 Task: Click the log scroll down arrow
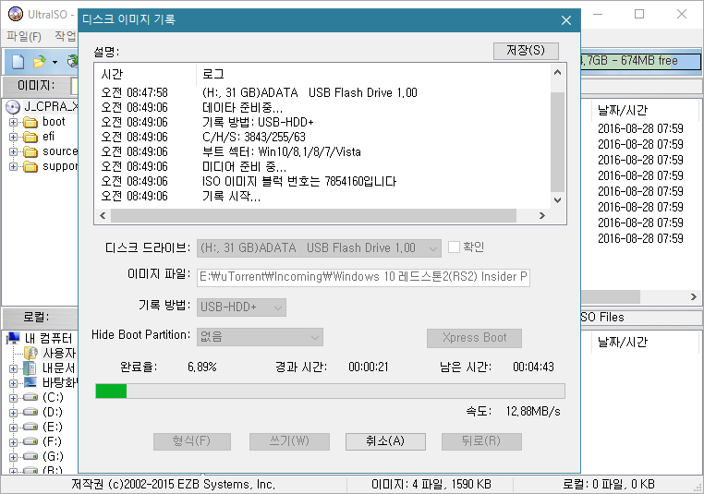pyautogui.click(x=558, y=200)
